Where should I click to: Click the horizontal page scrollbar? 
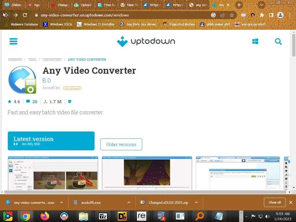(x=145, y=192)
